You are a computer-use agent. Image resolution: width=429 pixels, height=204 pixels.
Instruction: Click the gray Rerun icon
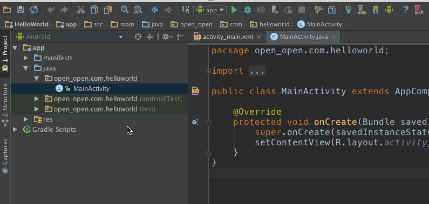click(x=288, y=10)
